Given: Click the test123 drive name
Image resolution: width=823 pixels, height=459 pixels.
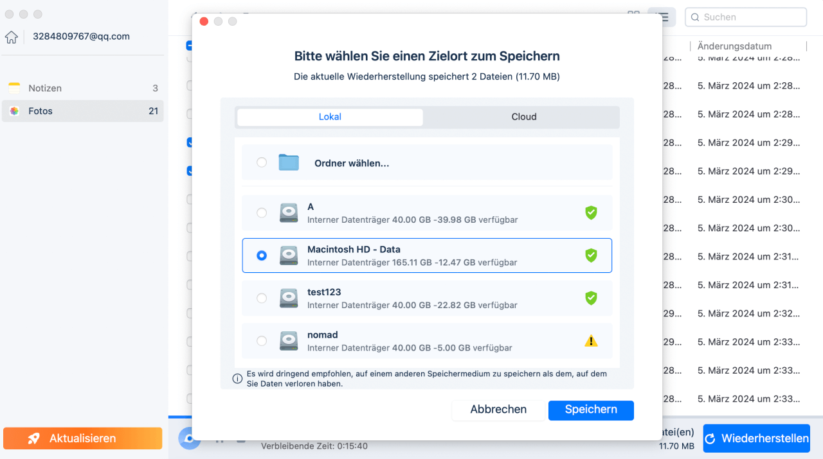Looking at the screenshot, I should tap(324, 292).
